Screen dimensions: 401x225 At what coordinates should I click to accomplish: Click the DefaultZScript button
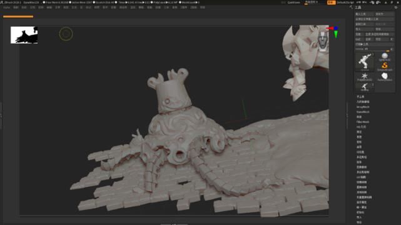pyautogui.click(x=345, y=2)
